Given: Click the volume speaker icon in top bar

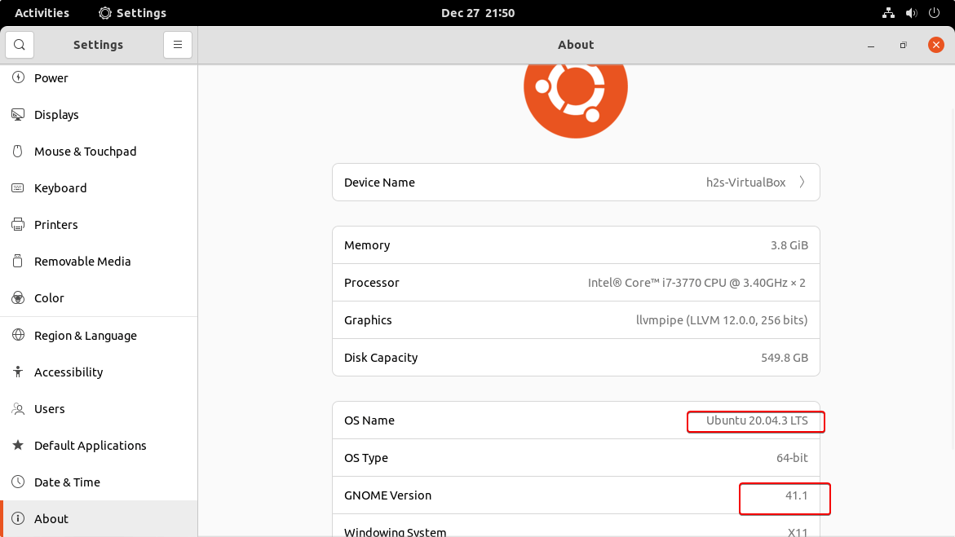Looking at the screenshot, I should [x=911, y=13].
